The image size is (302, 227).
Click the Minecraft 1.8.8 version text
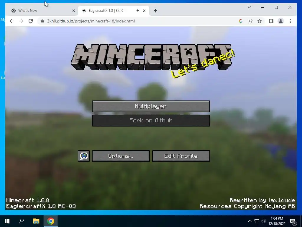(x=28, y=200)
